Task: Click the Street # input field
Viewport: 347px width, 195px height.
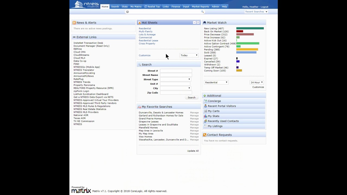Action: 176,71
